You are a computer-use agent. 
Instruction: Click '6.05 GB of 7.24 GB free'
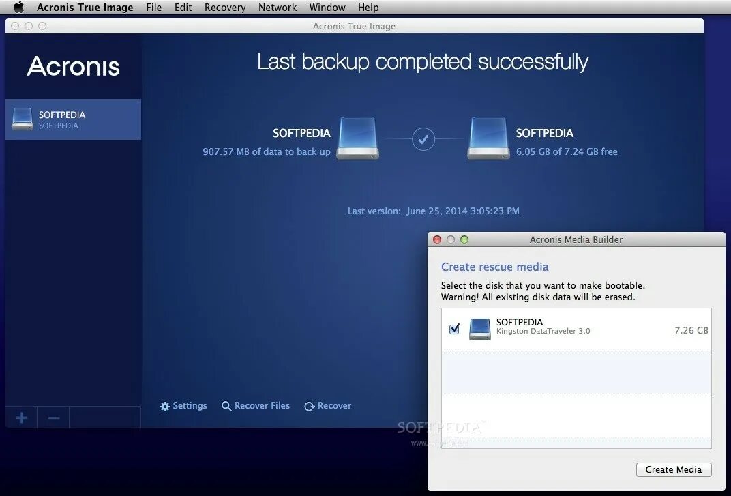pos(567,151)
